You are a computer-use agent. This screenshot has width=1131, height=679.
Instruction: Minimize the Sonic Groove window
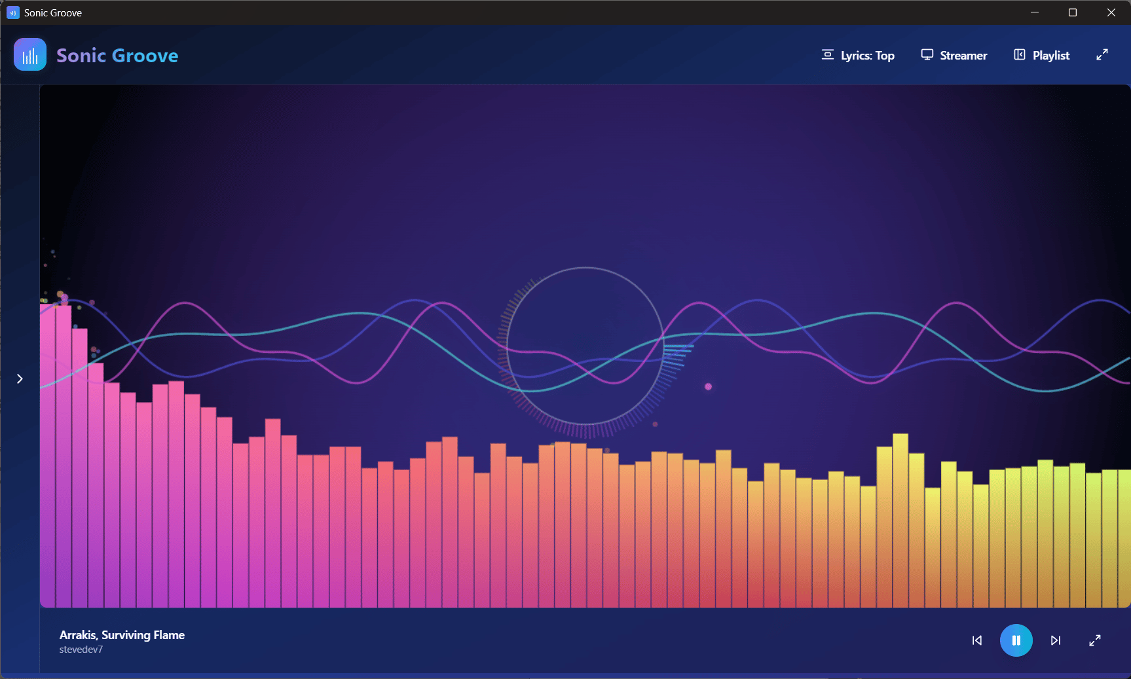tap(1035, 12)
